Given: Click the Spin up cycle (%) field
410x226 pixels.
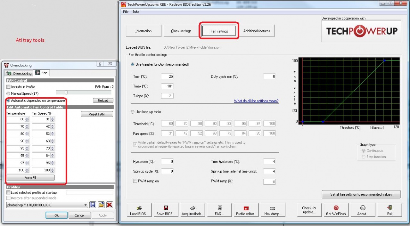Looking at the screenshot, I should 167,171.
